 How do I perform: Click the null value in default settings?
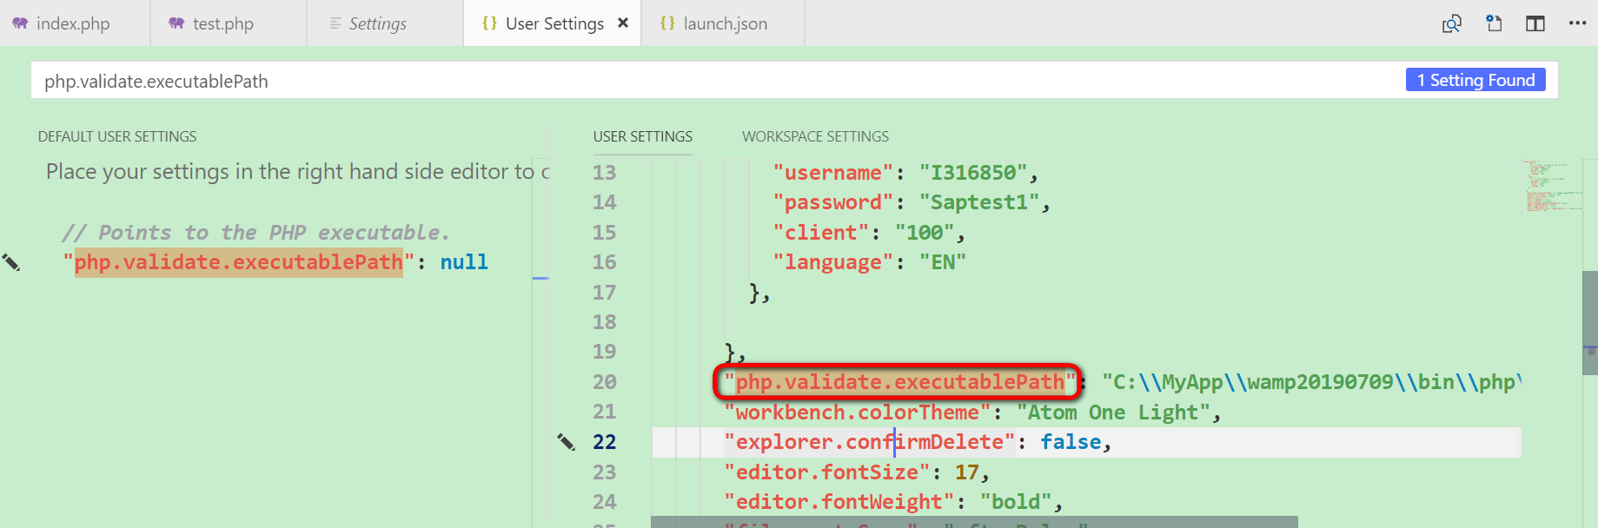(x=464, y=262)
